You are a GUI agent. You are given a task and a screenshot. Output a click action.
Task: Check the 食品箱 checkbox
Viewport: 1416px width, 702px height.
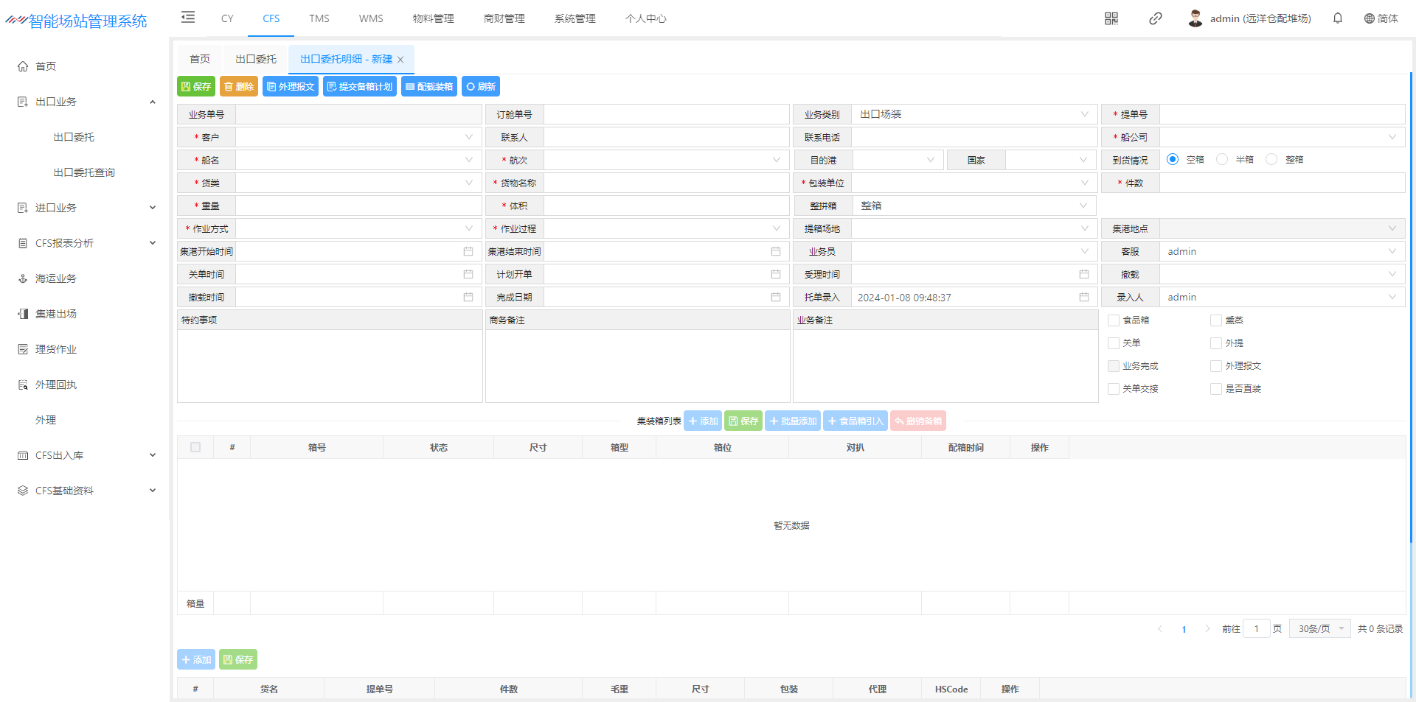coord(1114,320)
